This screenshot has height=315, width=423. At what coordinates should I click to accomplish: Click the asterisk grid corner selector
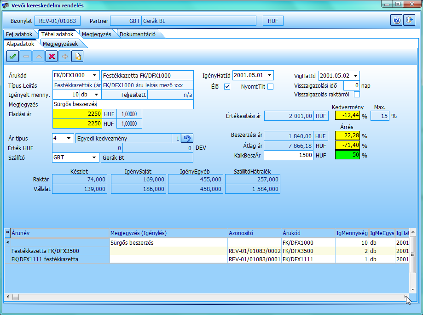(7, 233)
